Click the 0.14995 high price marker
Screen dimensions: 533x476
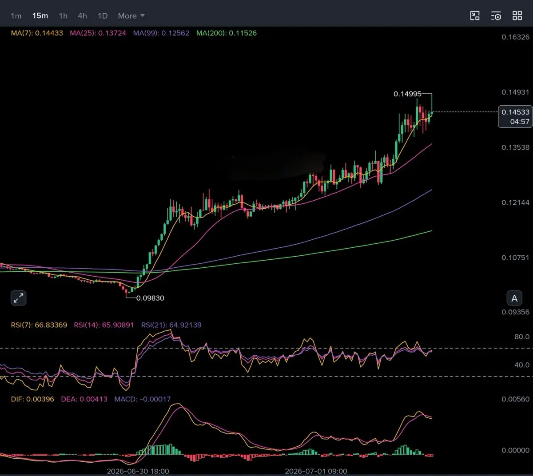[407, 94]
